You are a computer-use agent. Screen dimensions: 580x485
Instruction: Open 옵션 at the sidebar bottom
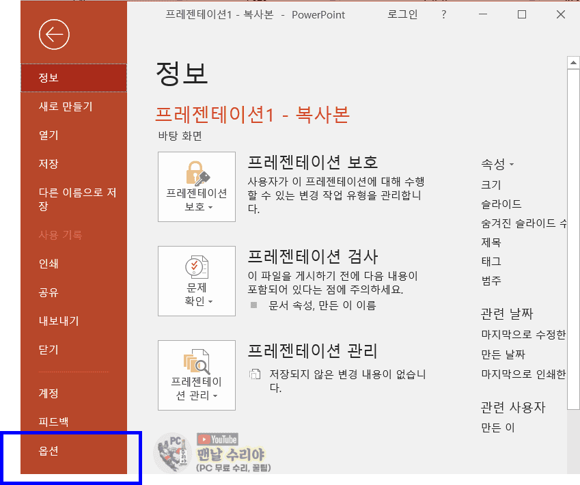pyautogui.click(x=49, y=451)
